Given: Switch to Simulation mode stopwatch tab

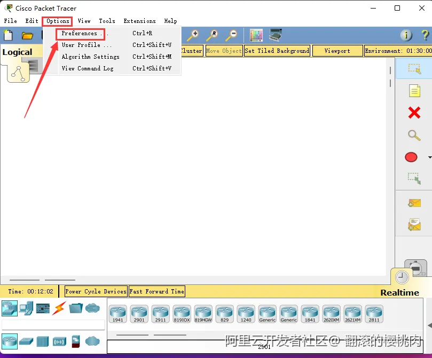Looking at the screenshot, I should 416,267.
